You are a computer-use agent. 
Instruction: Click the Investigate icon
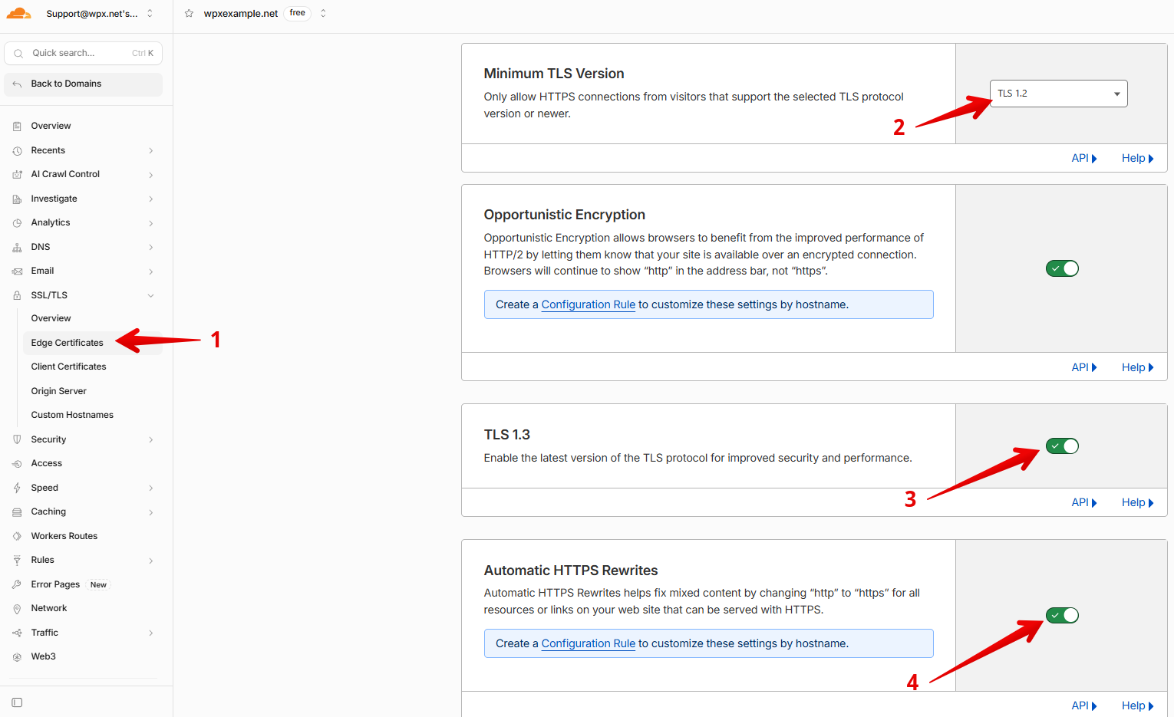(x=17, y=199)
